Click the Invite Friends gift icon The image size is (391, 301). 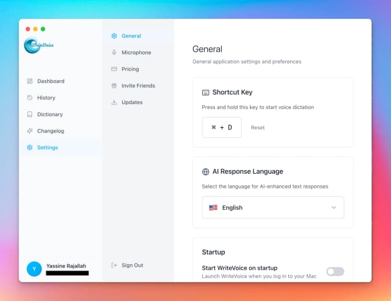114,86
